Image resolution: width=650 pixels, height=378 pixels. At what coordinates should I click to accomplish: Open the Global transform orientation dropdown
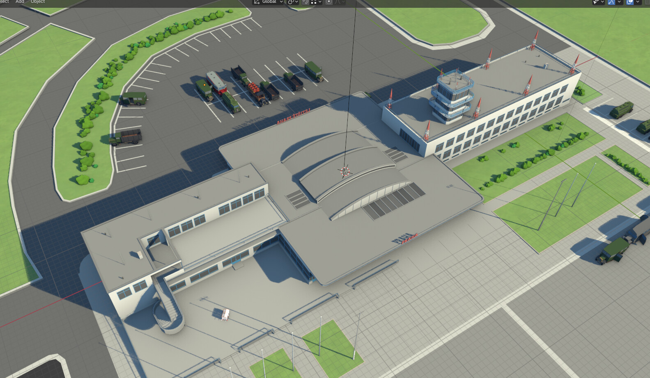click(269, 2)
